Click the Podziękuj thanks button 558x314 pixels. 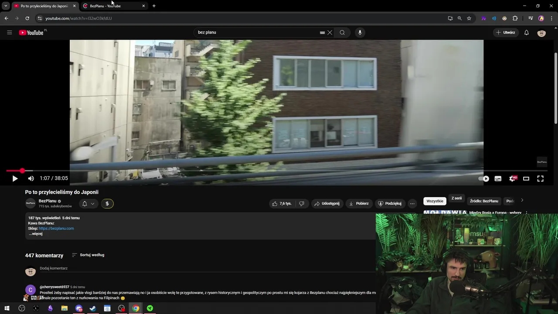click(390, 204)
